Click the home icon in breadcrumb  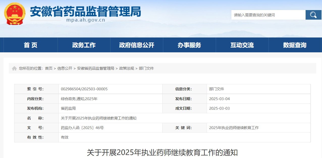[14, 68]
